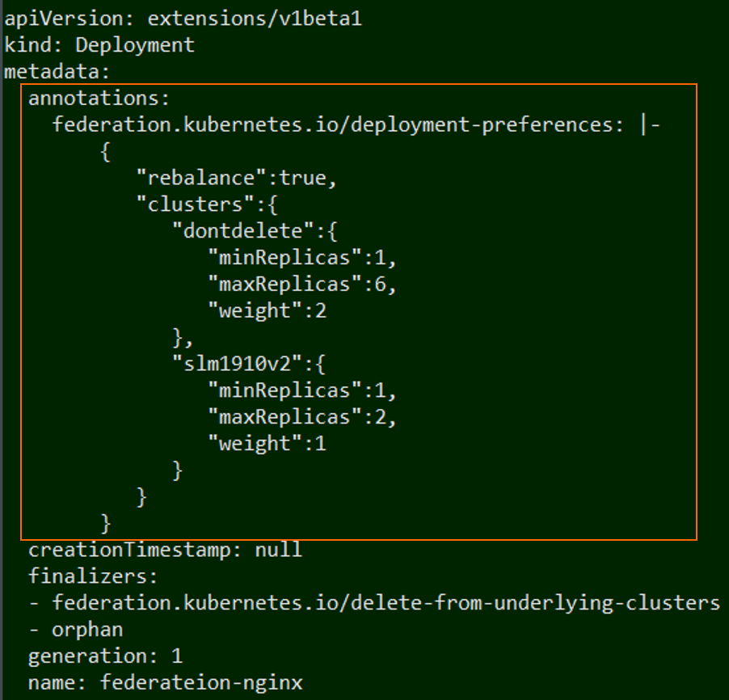Click the generation: 1 line
The width and height of the screenshot is (729, 700).
[x=105, y=656]
